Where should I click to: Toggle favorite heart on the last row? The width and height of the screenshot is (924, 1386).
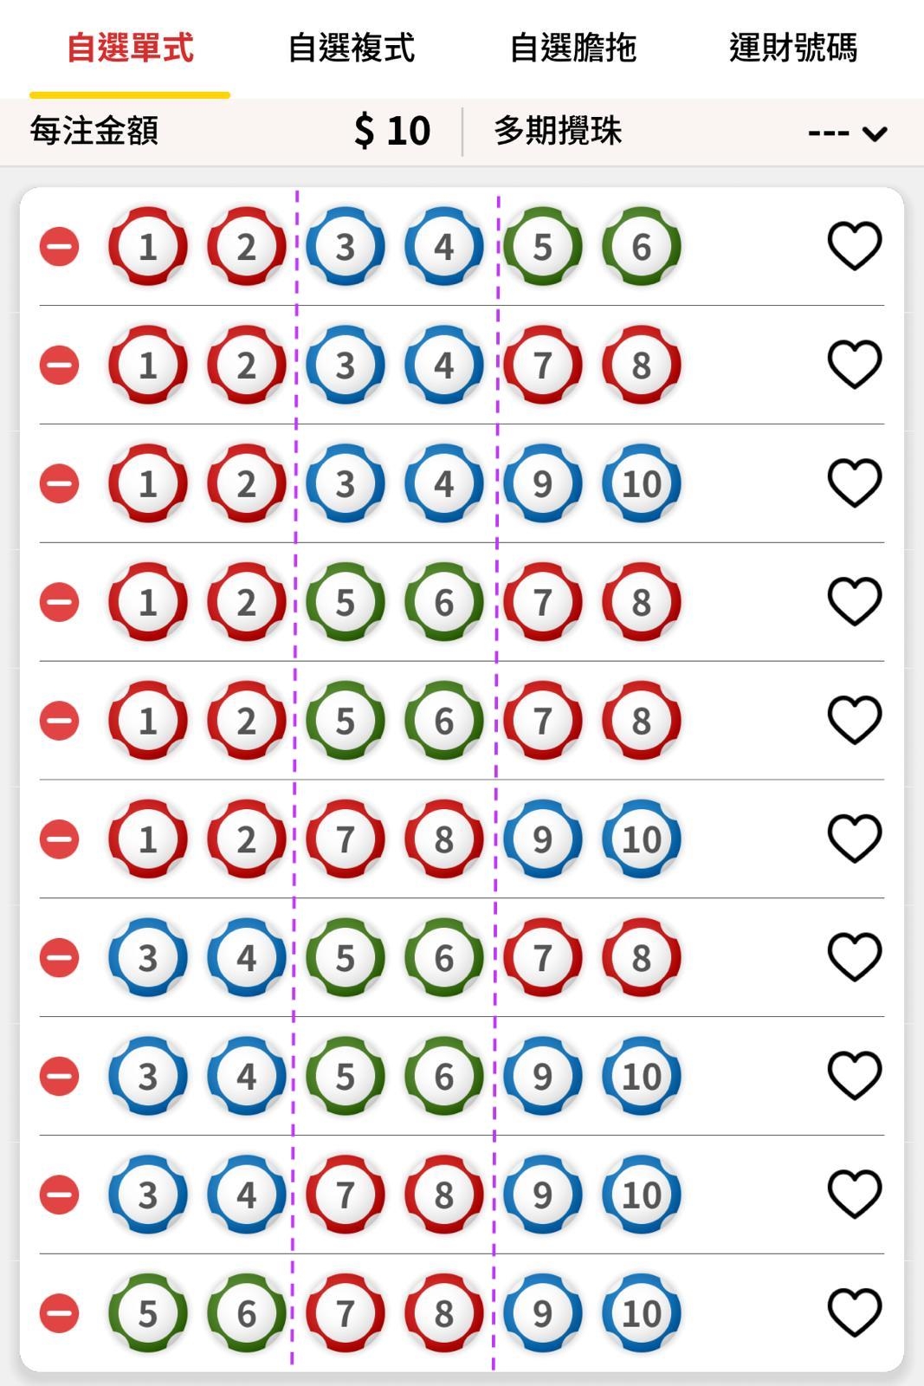[855, 1312]
